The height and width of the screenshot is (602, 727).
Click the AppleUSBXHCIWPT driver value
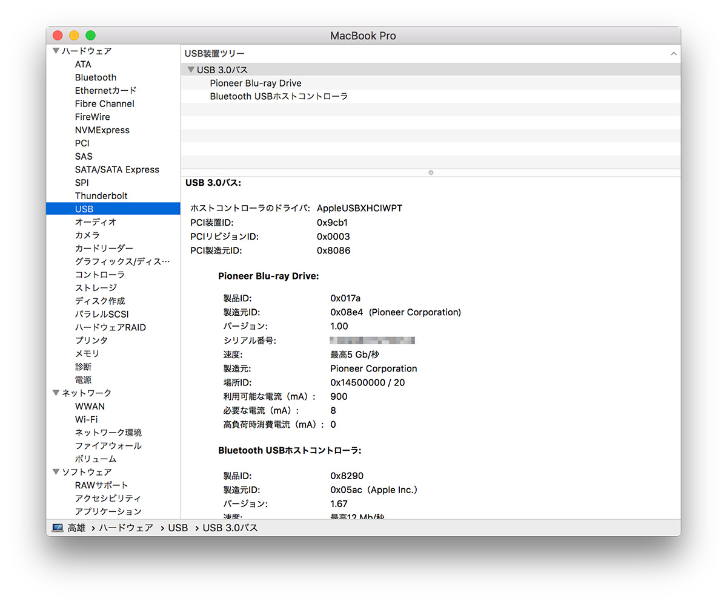[x=359, y=208]
